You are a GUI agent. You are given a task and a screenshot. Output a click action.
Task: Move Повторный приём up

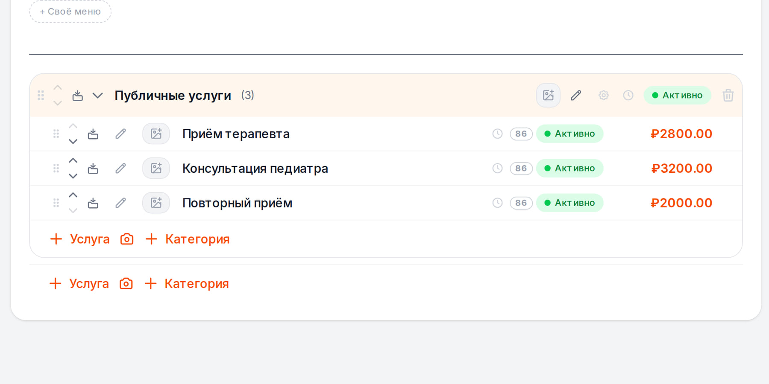tap(73, 195)
